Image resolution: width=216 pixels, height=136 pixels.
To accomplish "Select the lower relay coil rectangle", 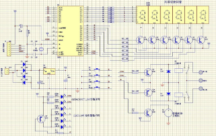I will click(x=179, y=95).
